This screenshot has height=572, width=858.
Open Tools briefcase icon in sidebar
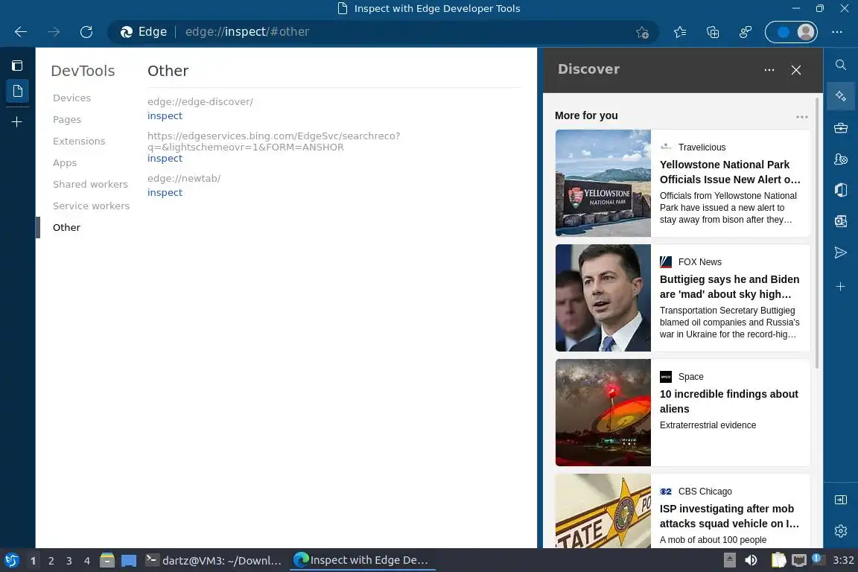coord(841,128)
